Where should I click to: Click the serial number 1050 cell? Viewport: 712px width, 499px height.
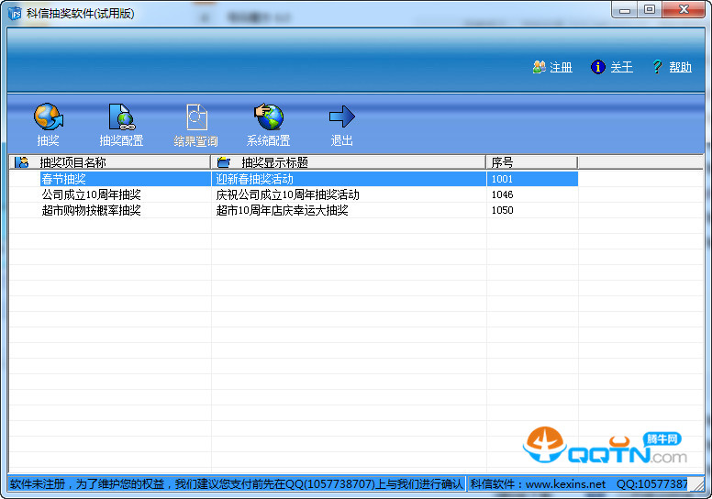502,210
